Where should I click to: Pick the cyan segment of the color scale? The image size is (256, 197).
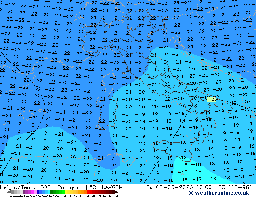(49, 192)
